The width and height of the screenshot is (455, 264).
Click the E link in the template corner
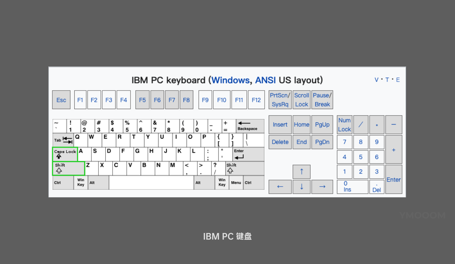[398, 80]
